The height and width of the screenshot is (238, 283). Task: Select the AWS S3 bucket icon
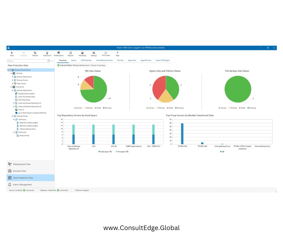[x=16, y=110]
